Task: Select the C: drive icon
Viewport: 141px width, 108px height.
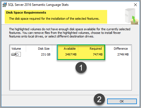Action: [13, 54]
